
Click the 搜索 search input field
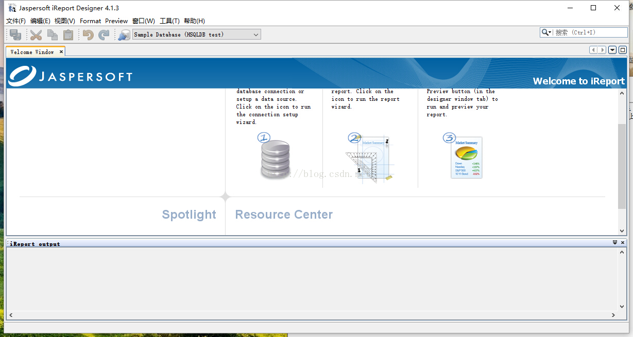coord(590,32)
